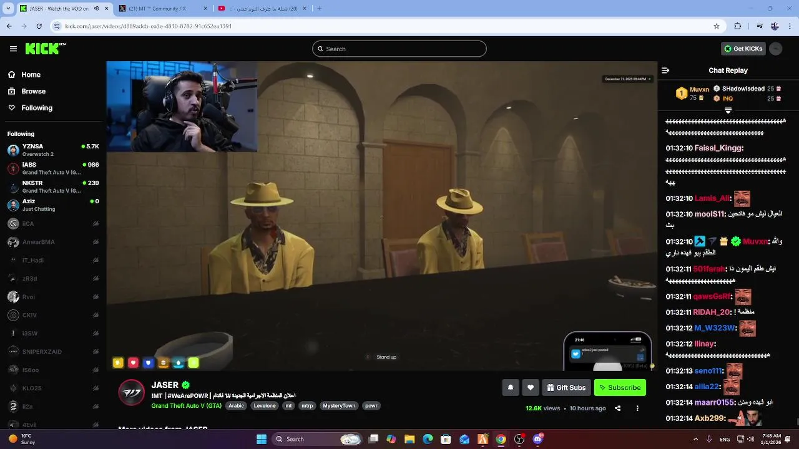
Task: Click username Muvxn in leaderboard
Action: (x=699, y=89)
